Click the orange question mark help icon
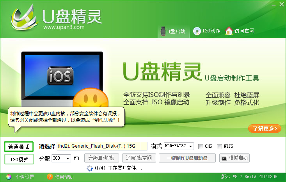Screen dimensions: 286x182 point(50,177)
